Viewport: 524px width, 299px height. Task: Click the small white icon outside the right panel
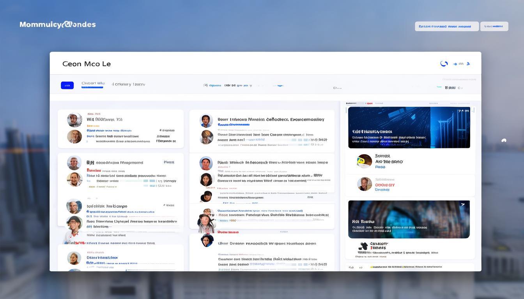[504, 141]
